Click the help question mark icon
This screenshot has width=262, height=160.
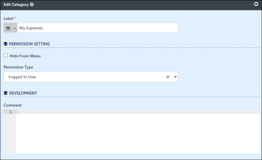32,5
